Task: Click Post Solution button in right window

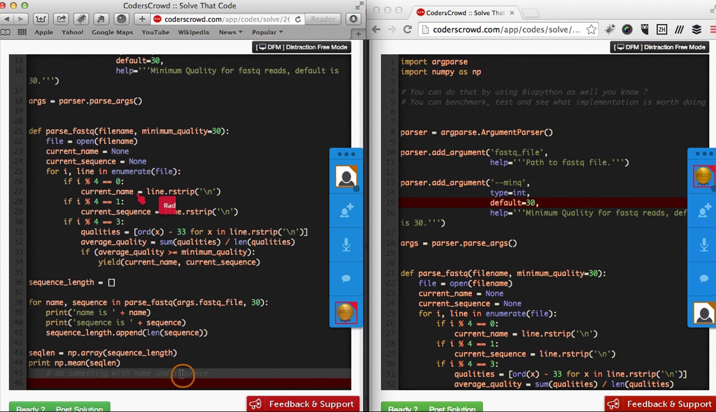Action: (x=432, y=408)
